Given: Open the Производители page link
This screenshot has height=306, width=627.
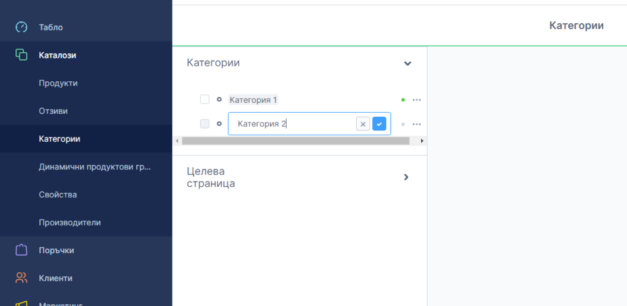Looking at the screenshot, I should tap(69, 222).
